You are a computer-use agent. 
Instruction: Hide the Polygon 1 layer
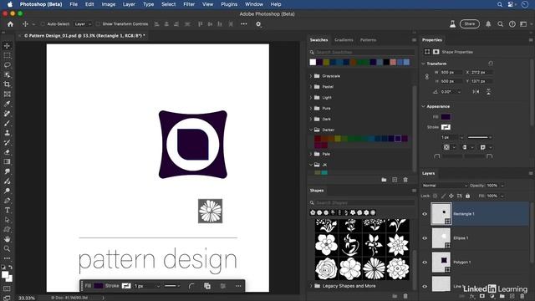click(x=425, y=263)
